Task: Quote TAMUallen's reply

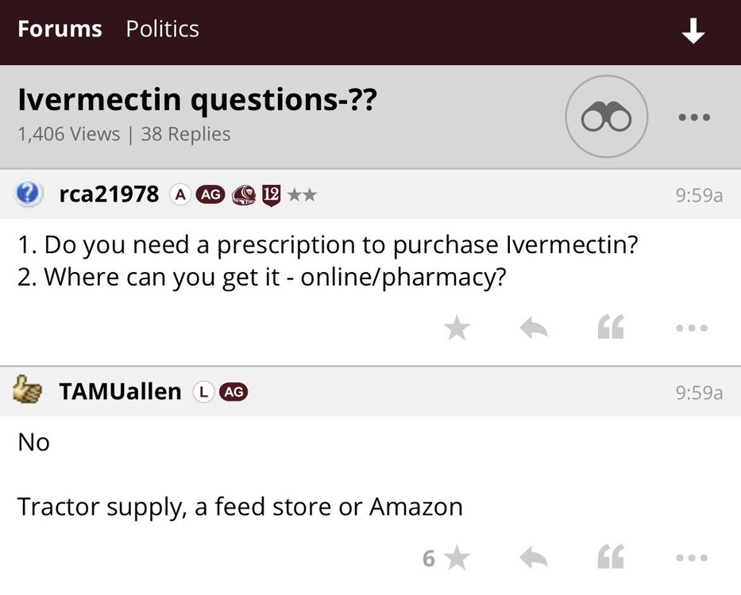Action: (x=611, y=559)
